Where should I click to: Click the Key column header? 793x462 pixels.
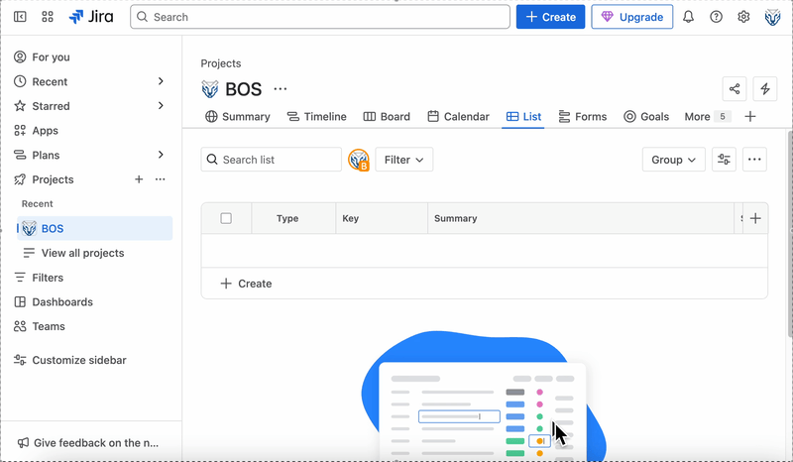click(382, 218)
